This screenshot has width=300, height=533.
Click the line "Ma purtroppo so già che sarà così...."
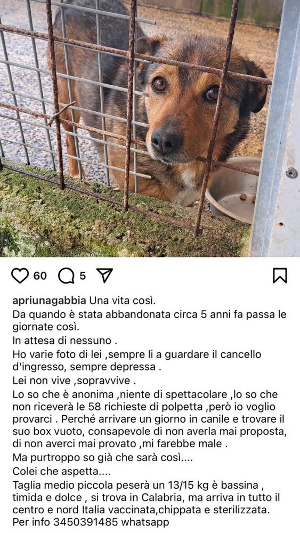click(103, 457)
